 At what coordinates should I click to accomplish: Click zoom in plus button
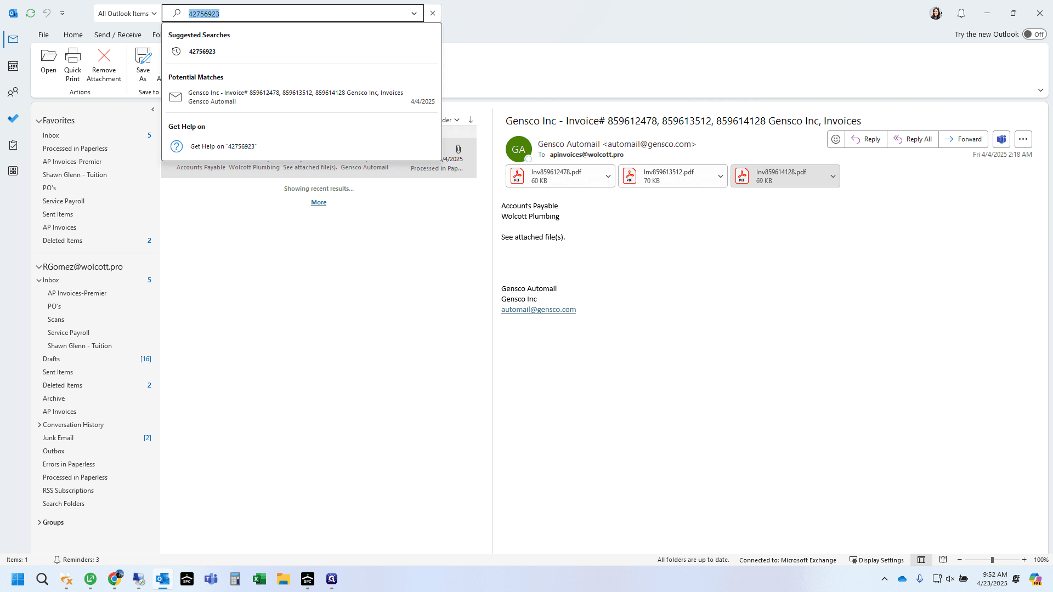point(1024,560)
